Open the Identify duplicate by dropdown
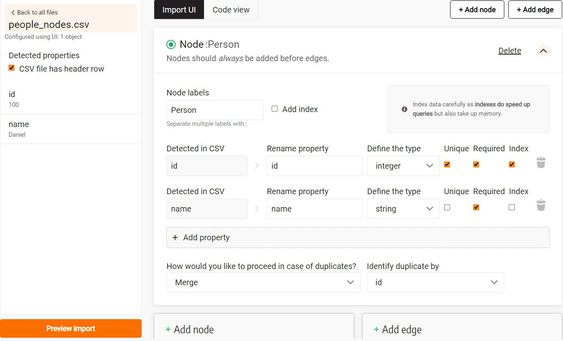 coord(435,282)
